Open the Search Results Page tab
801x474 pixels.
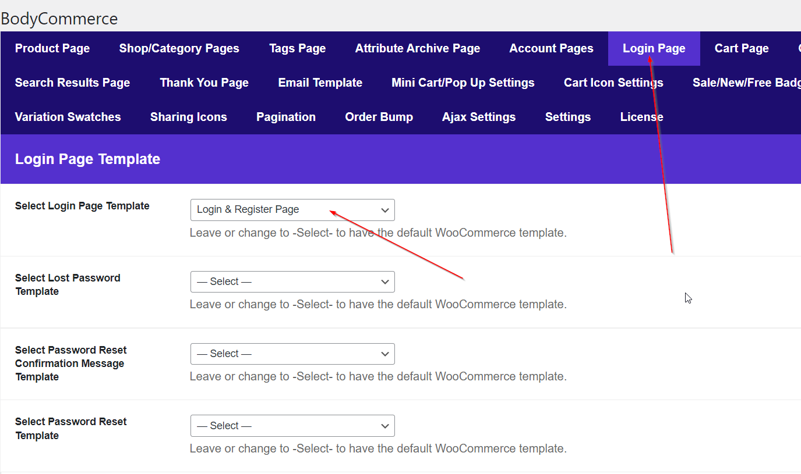[72, 83]
